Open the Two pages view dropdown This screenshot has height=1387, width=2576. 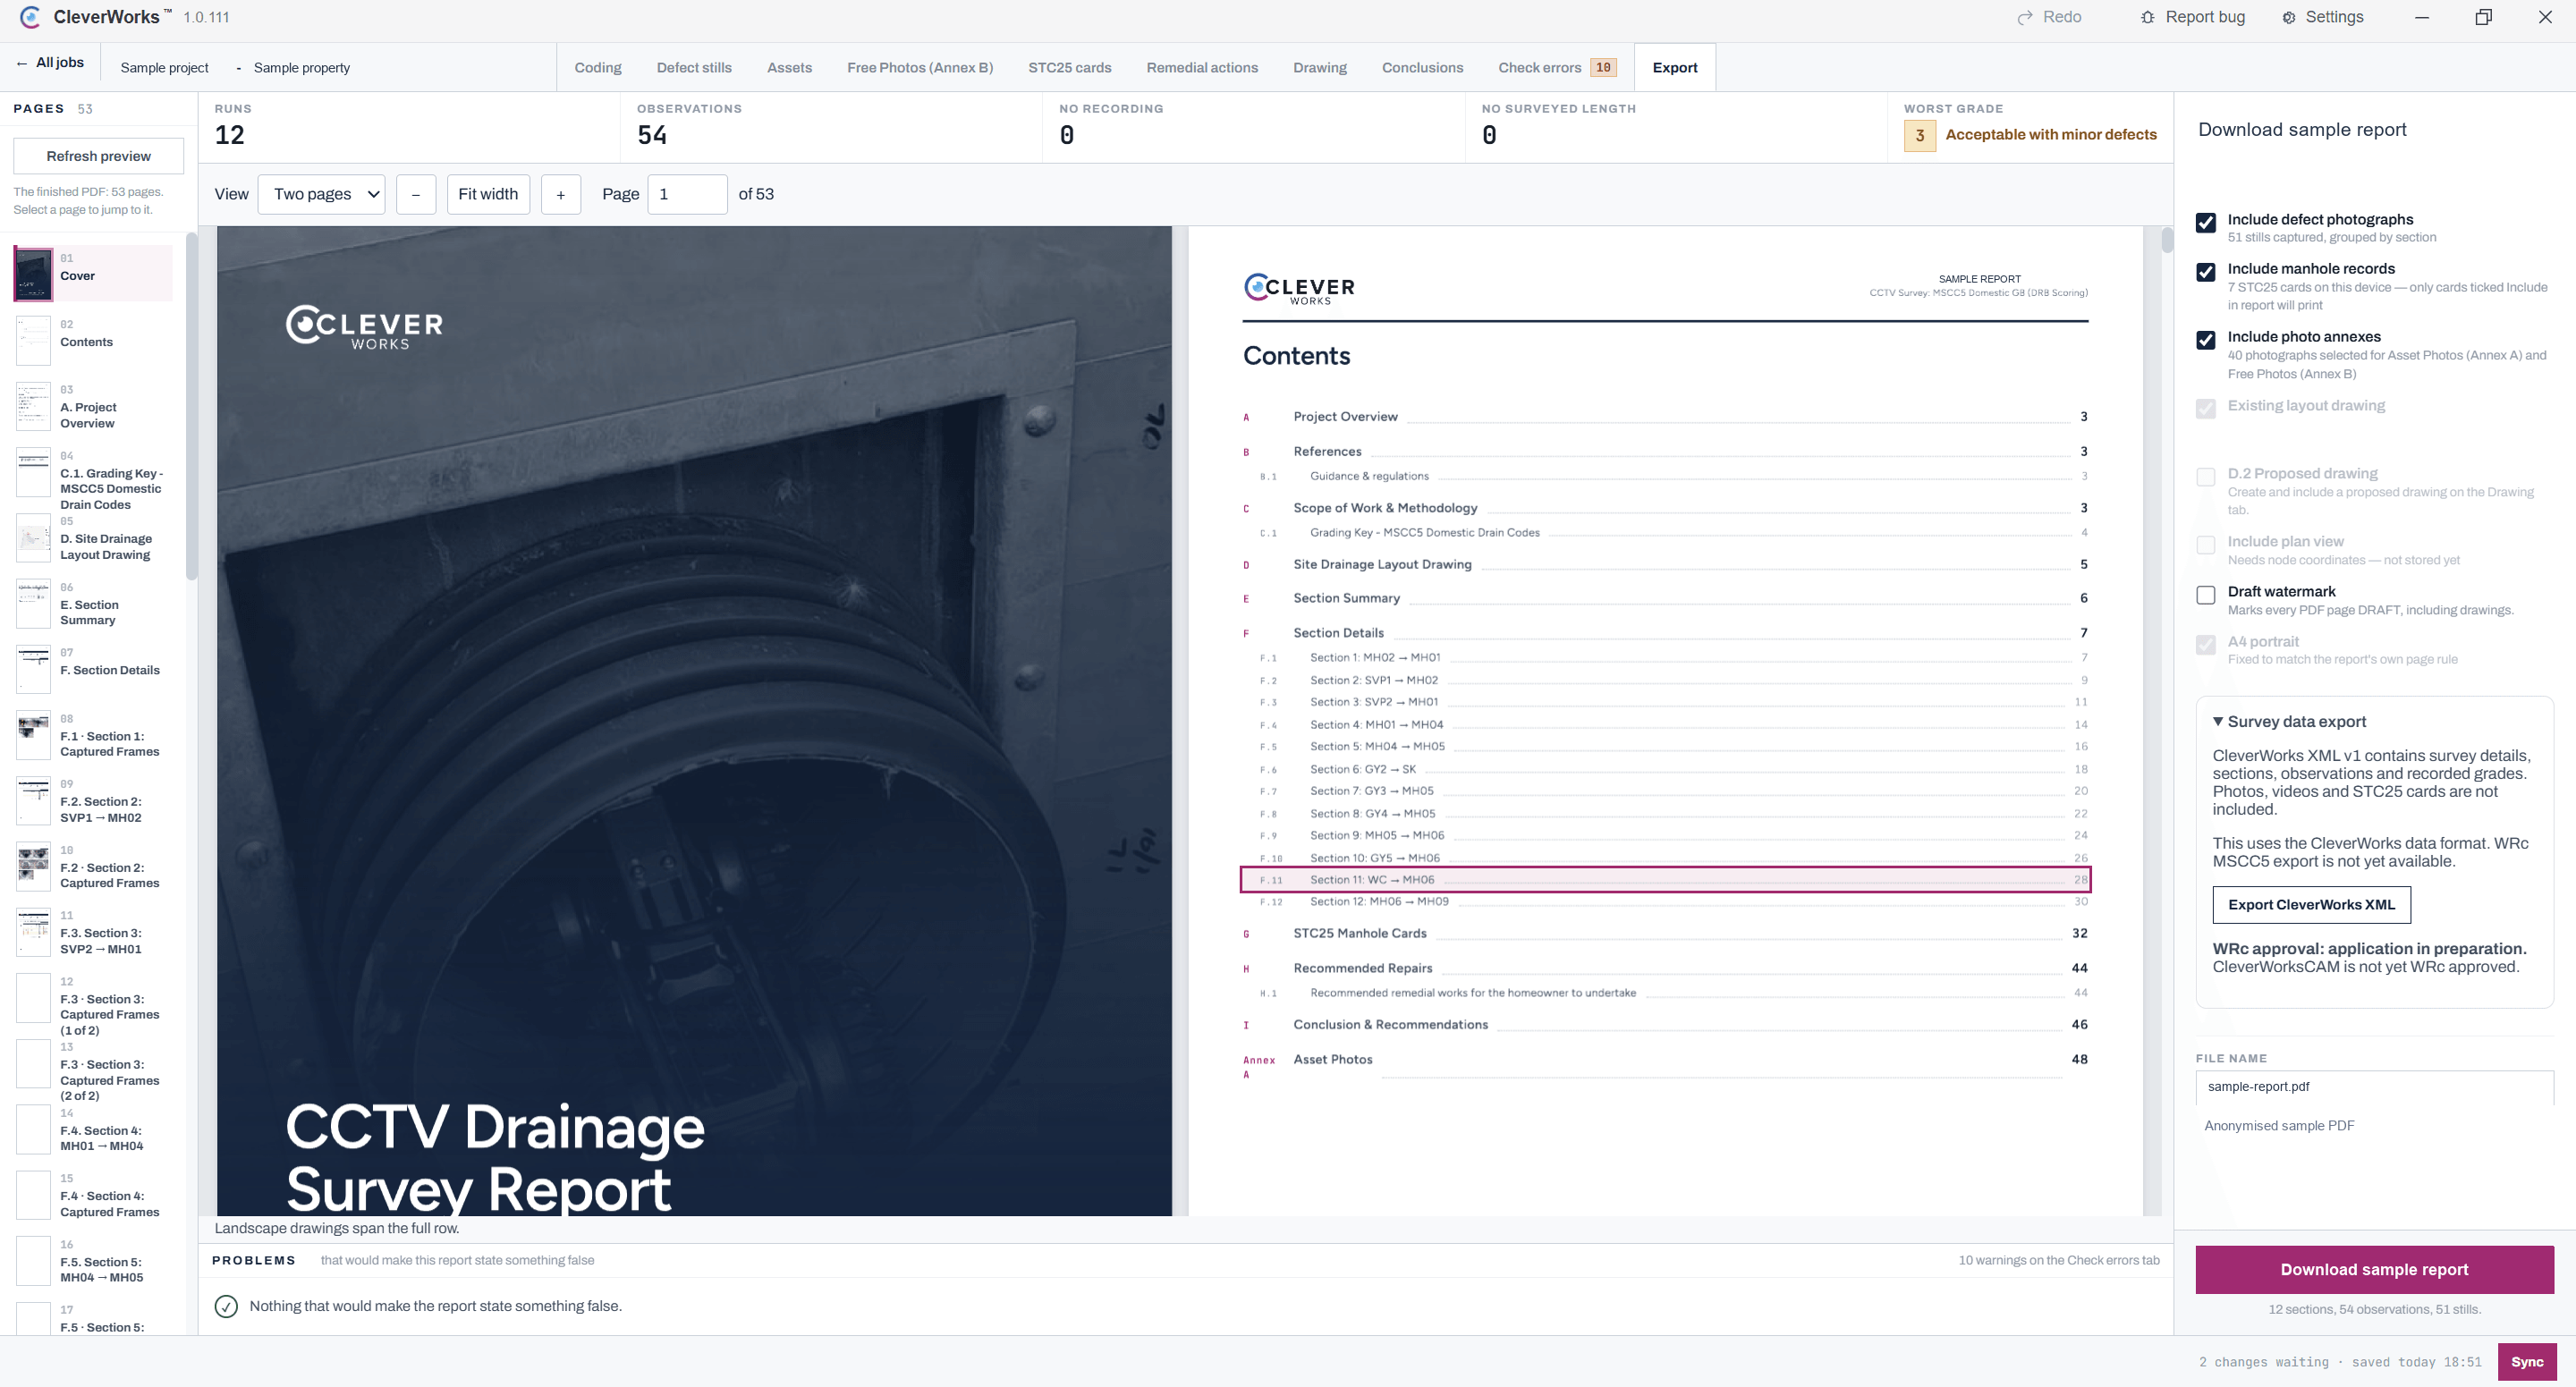pyautogui.click(x=322, y=194)
